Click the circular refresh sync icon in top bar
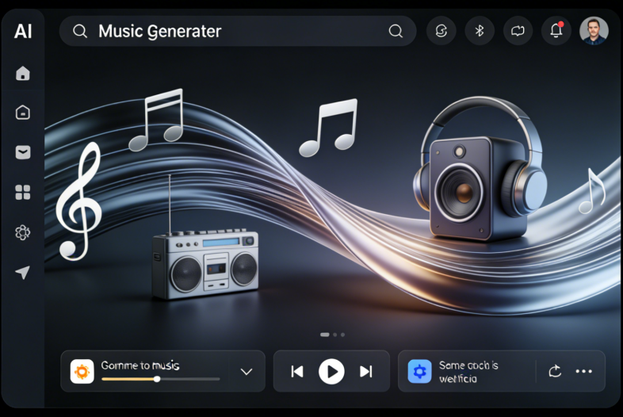This screenshot has width=623, height=417. 441,31
